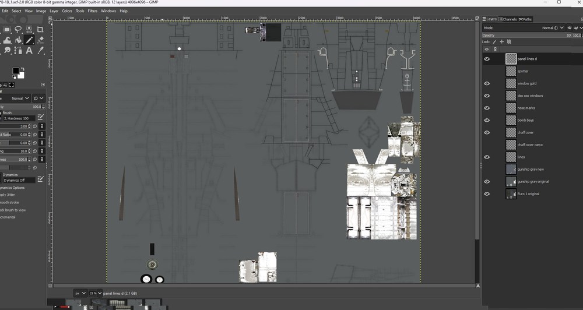Toggle the Smooth stroke option
Image resolution: width=583 pixels, height=310 pixels.
pyautogui.click(x=9, y=203)
